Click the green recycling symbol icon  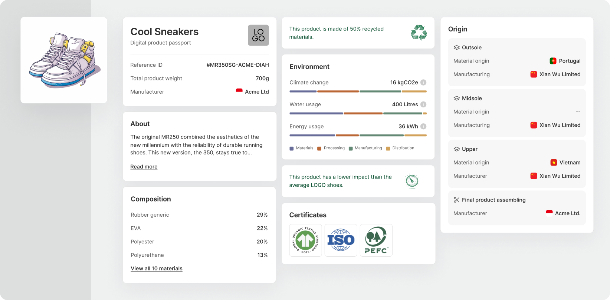pos(419,33)
